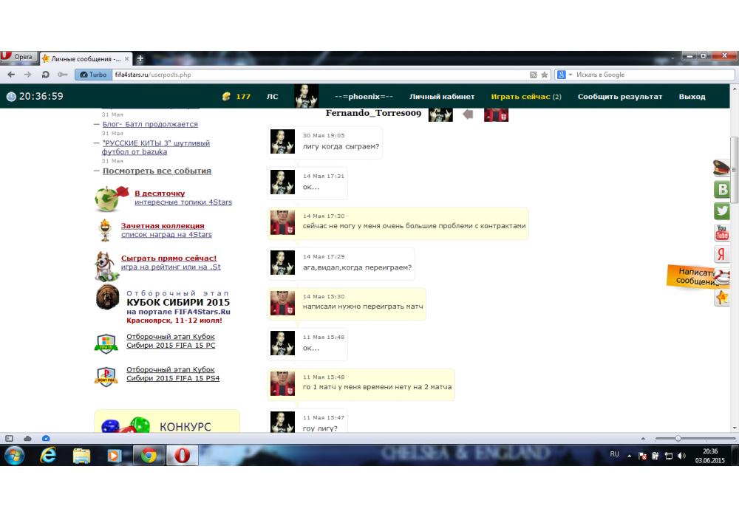This screenshot has width=739, height=517.
Task: Click the fifa4stars.ru address field
Action: tap(318, 75)
